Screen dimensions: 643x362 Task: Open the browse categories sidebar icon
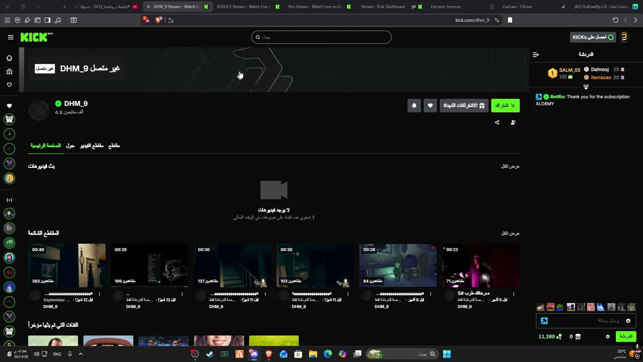[9, 71]
